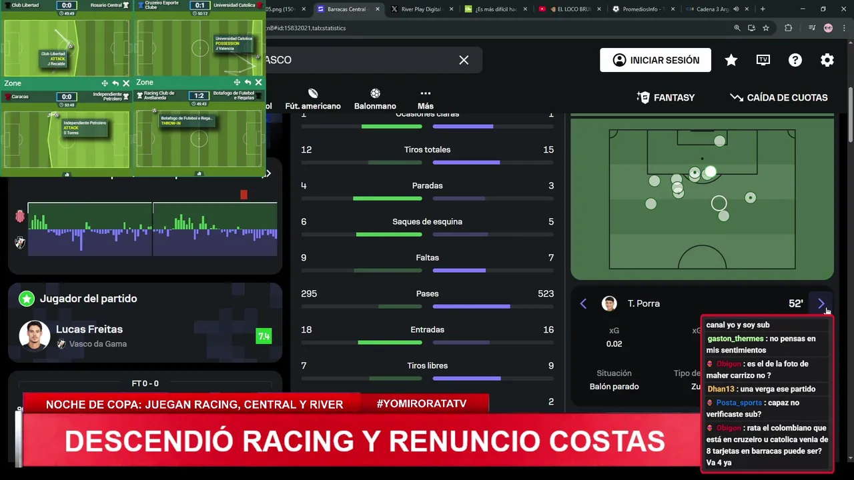Click the Vasco crest beside momentum graph
Image resolution: width=854 pixels, height=480 pixels.
click(x=20, y=243)
